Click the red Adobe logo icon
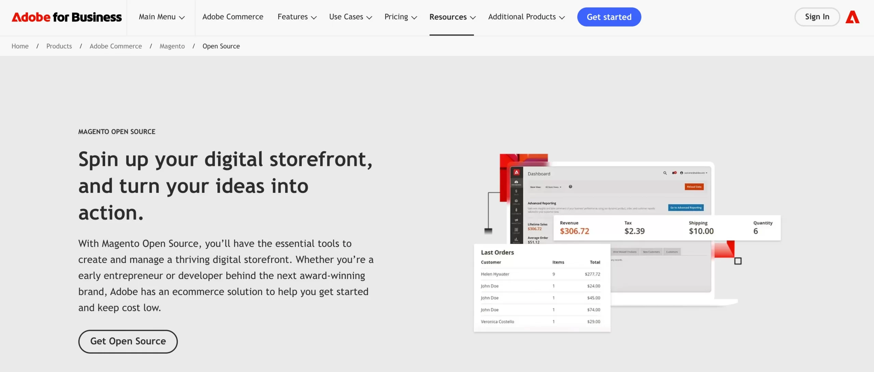 (x=852, y=17)
